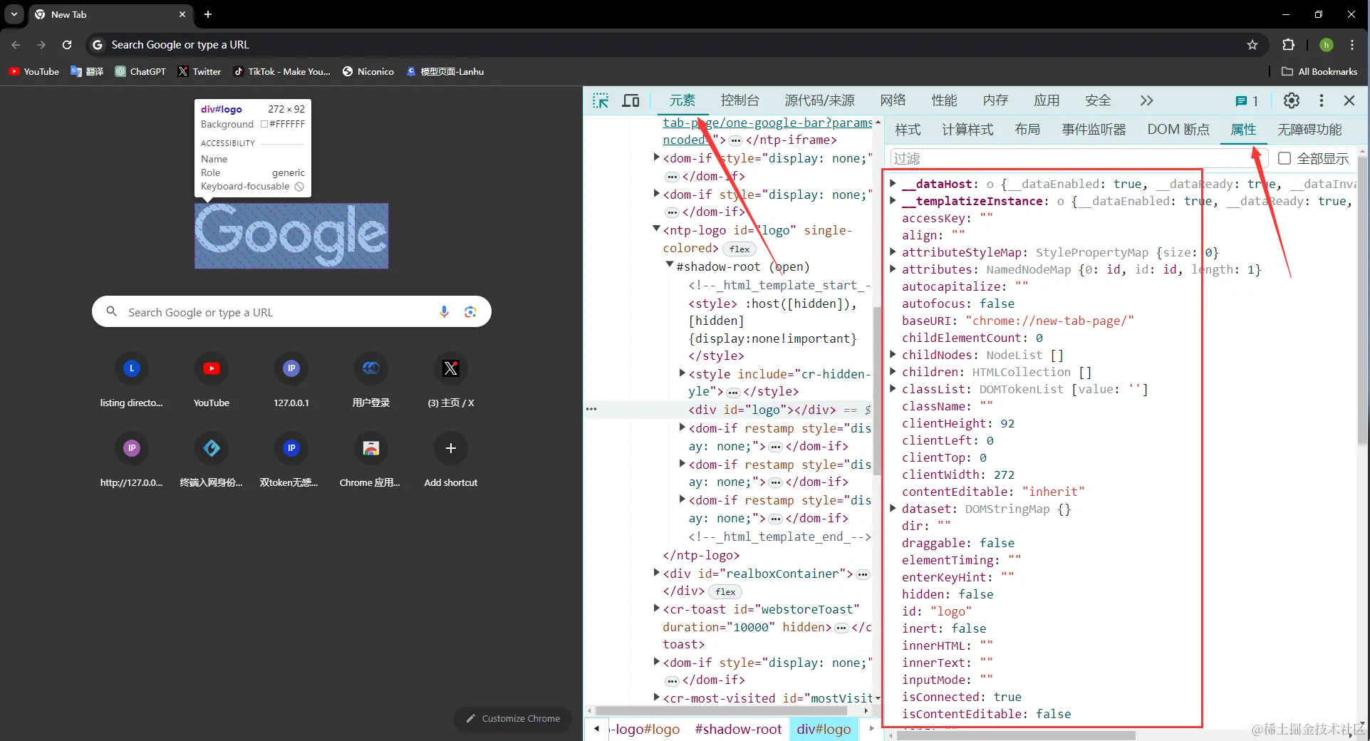This screenshot has width=1370, height=741.
Task: Expand the attributeStyleMap property
Action: [x=893, y=252]
